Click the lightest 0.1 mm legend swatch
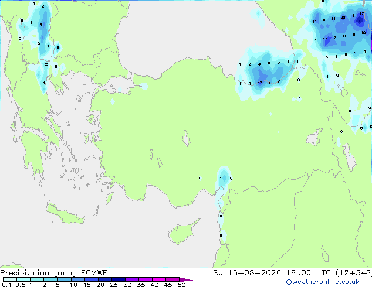This screenshot has width=372, height=287. pyautogui.click(x=10, y=279)
